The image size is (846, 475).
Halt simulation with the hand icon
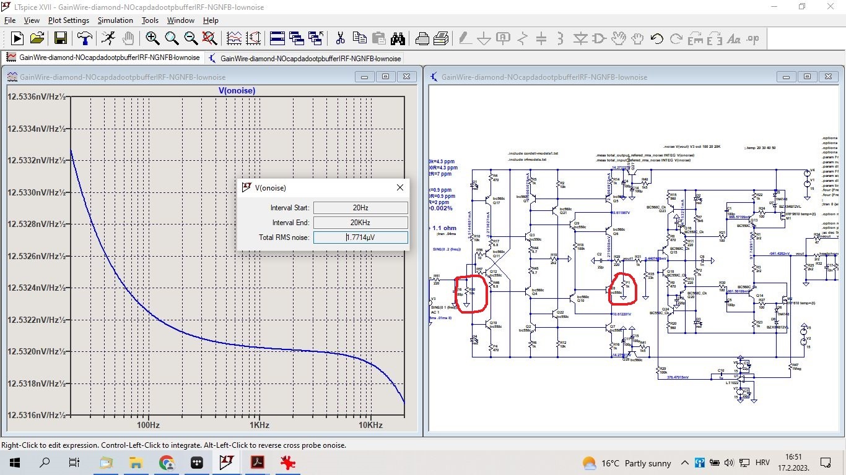coord(128,38)
